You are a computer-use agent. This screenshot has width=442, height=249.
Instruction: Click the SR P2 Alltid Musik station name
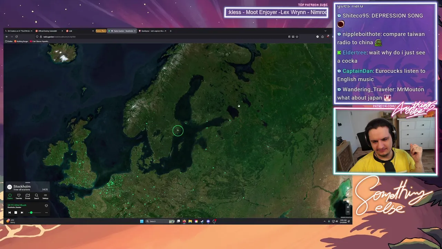(17, 205)
